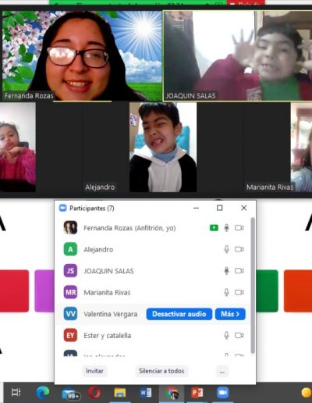The width and height of the screenshot is (312, 403).
Task: Click the participants list scrollbar
Action: [x=253, y=286]
